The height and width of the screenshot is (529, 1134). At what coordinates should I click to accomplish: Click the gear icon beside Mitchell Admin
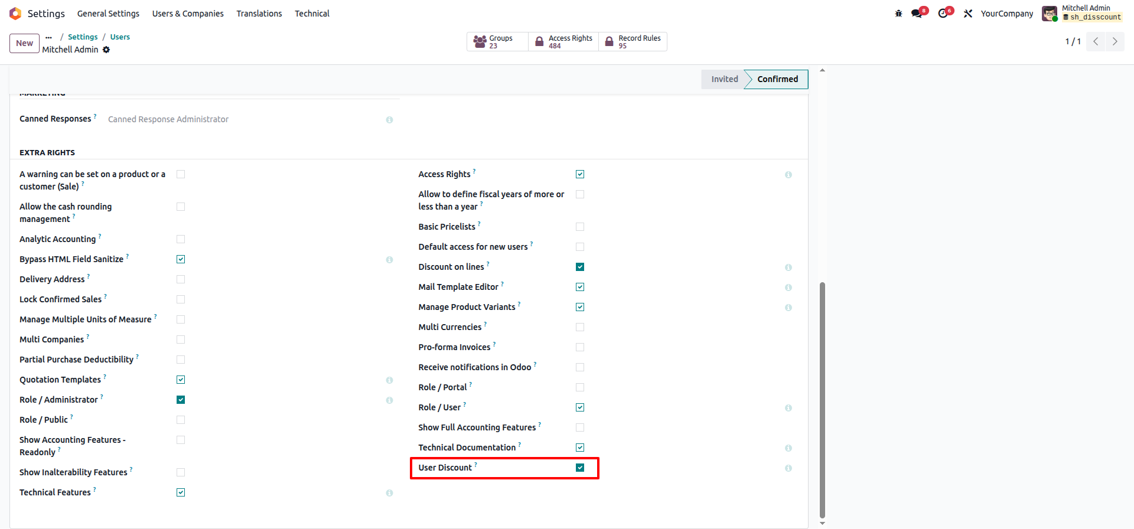tap(106, 50)
